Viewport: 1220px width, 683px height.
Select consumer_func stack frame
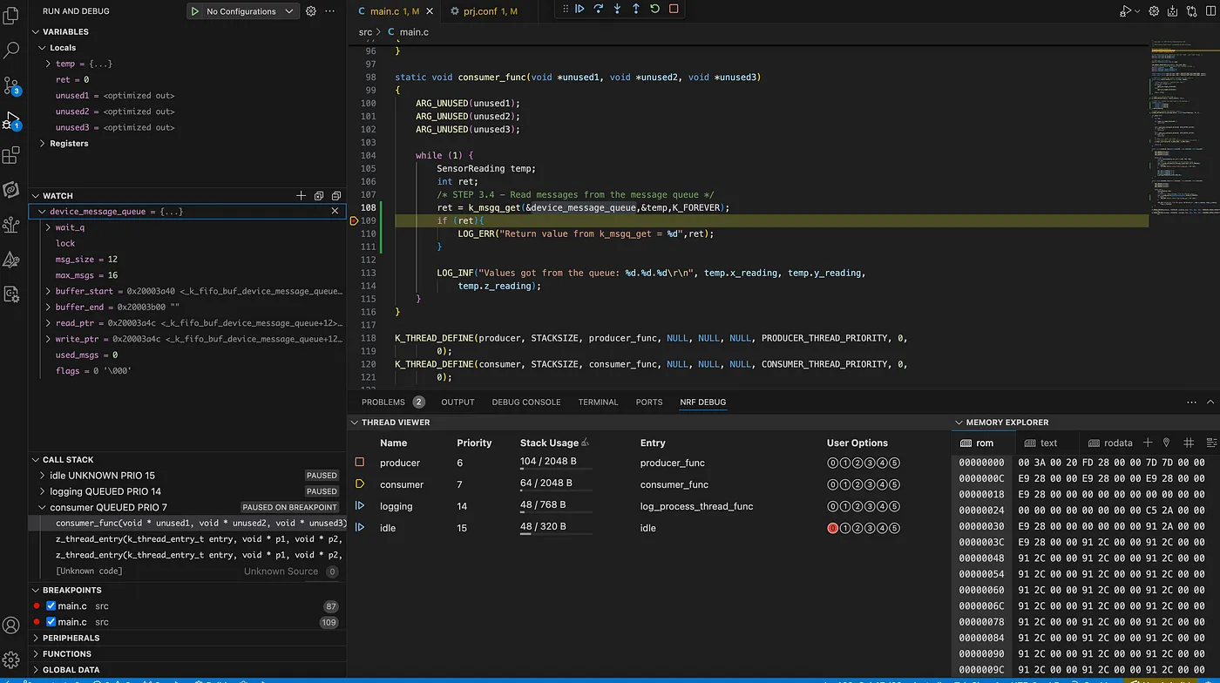187,524
